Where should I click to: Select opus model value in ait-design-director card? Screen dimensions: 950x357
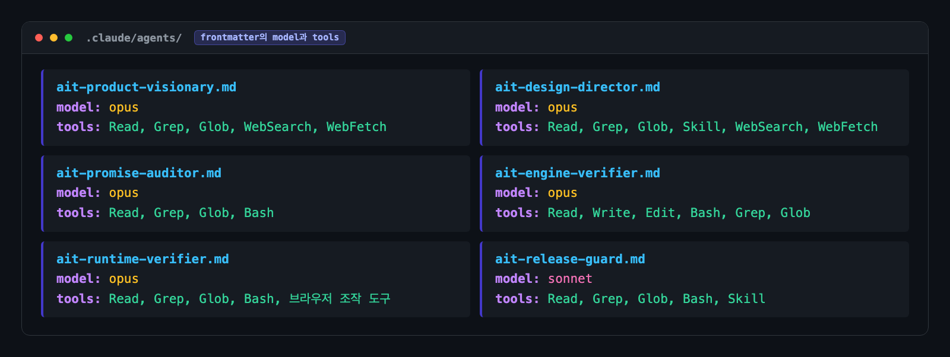pyautogui.click(x=562, y=107)
